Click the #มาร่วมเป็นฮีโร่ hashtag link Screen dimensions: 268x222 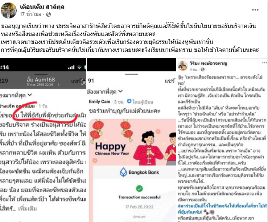click(x=222, y=206)
